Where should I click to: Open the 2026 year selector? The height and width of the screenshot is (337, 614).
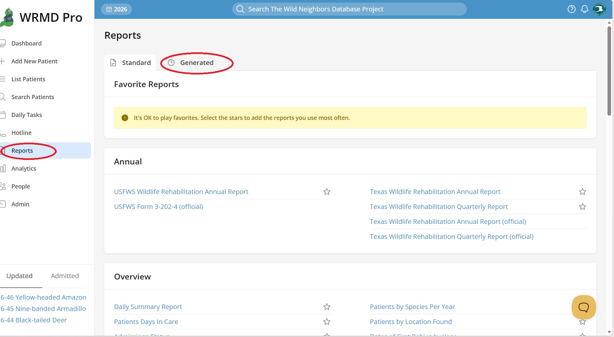pyautogui.click(x=117, y=9)
